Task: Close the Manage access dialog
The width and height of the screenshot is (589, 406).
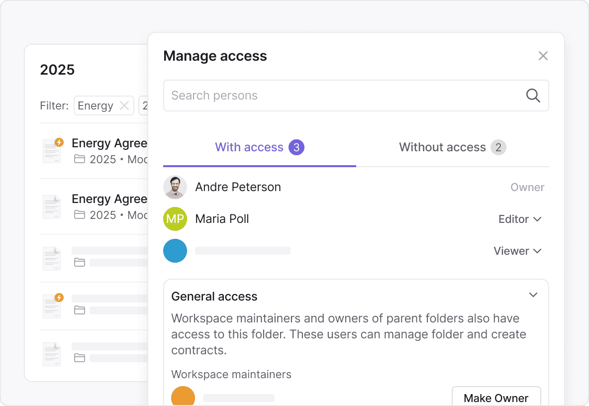Action: coord(543,56)
